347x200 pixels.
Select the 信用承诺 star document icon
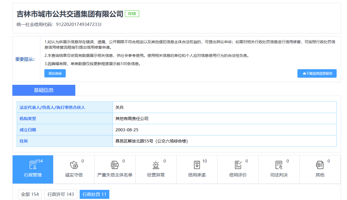click(196, 165)
